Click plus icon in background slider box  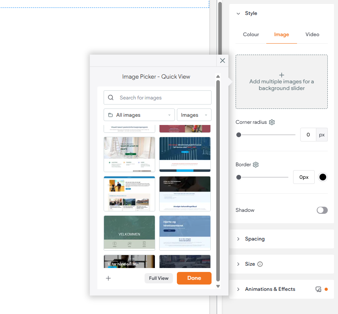point(282,75)
